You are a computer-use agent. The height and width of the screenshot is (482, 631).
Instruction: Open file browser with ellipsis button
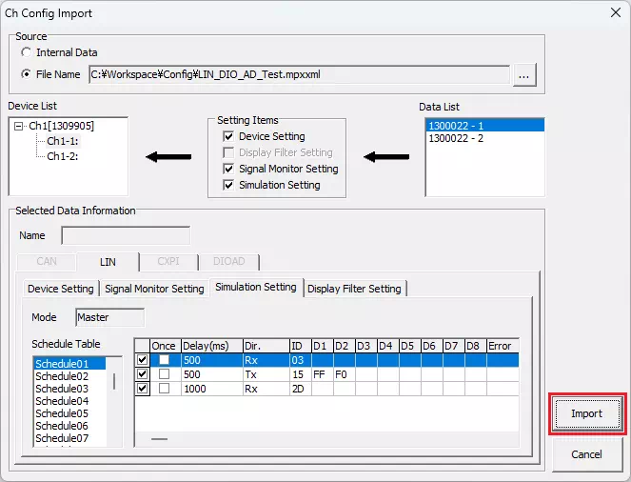tap(524, 75)
